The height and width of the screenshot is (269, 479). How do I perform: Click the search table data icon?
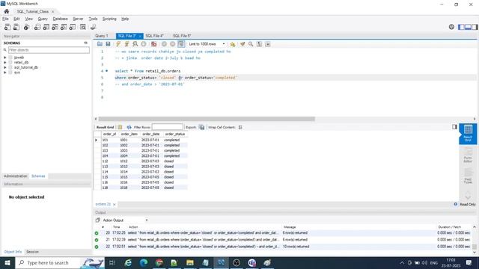click(x=83, y=27)
